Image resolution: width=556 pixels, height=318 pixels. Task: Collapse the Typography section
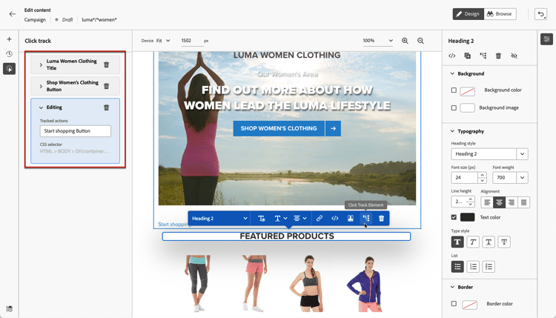[x=452, y=131]
